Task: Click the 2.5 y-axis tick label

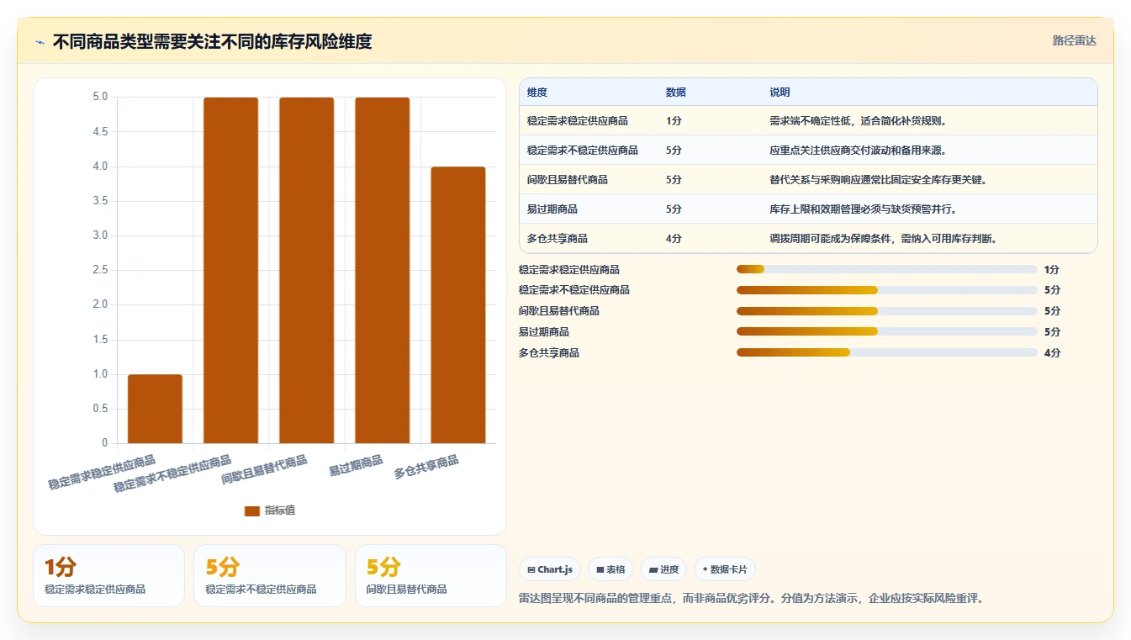Action: (100, 270)
